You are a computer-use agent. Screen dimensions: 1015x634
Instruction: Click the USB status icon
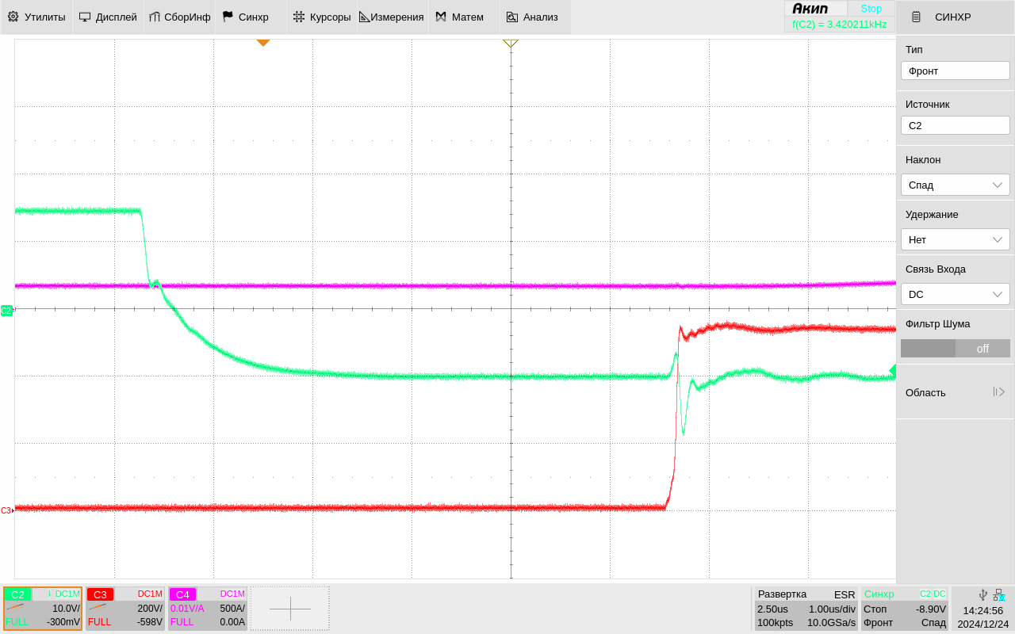(x=983, y=594)
